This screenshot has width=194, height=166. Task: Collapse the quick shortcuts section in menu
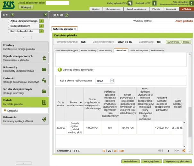(x=24, y=38)
